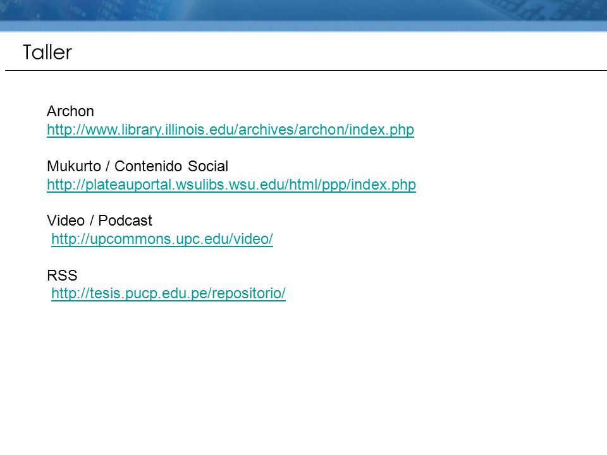Click the "Archon" heading text
This screenshot has height=455, width=607.
coord(70,111)
